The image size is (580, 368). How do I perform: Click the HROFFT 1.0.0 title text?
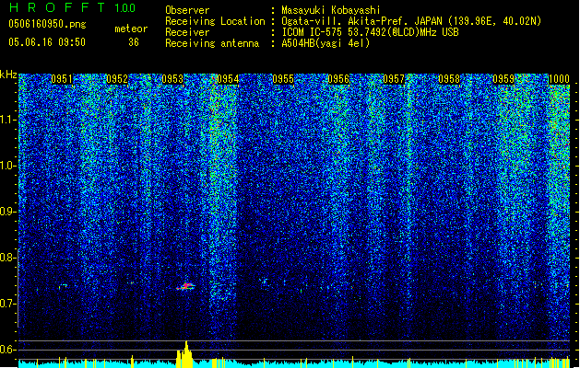73,7
